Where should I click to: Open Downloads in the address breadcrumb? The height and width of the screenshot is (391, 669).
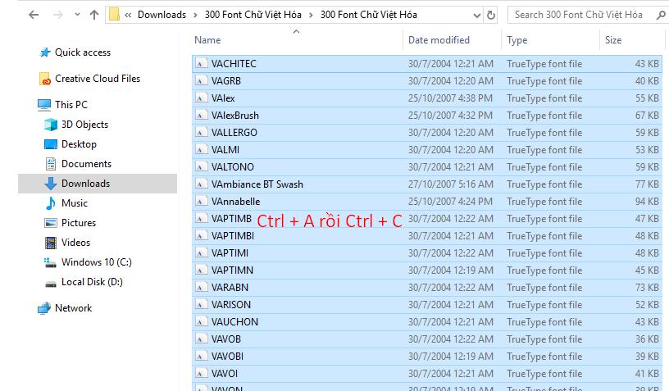[x=162, y=15]
